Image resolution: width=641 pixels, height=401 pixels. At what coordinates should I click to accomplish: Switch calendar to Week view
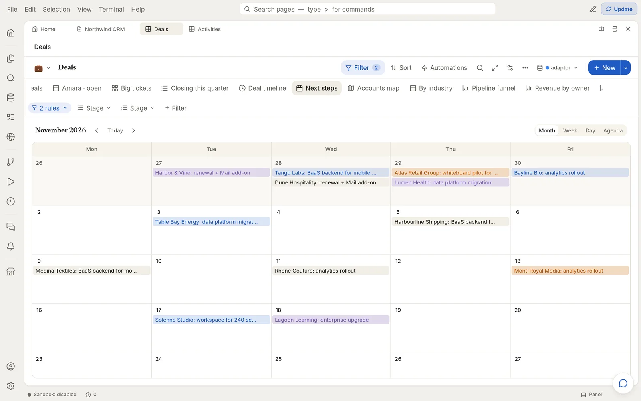click(570, 130)
